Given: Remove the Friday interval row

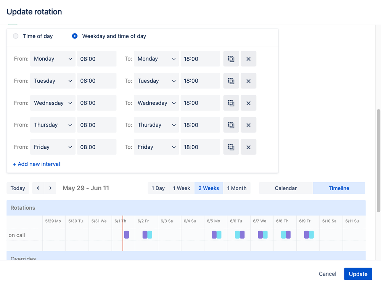Looking at the screenshot, I should click(248, 147).
